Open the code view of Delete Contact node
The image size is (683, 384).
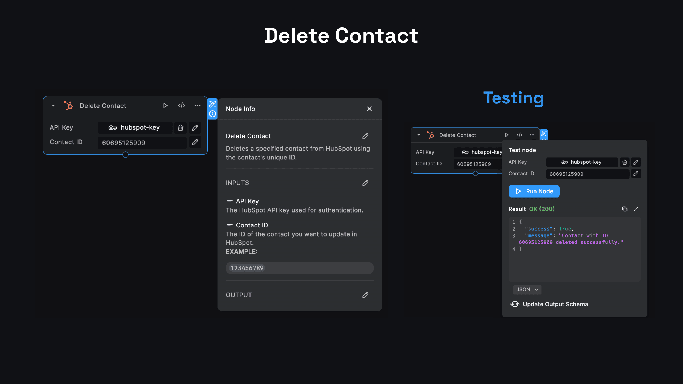tap(181, 105)
